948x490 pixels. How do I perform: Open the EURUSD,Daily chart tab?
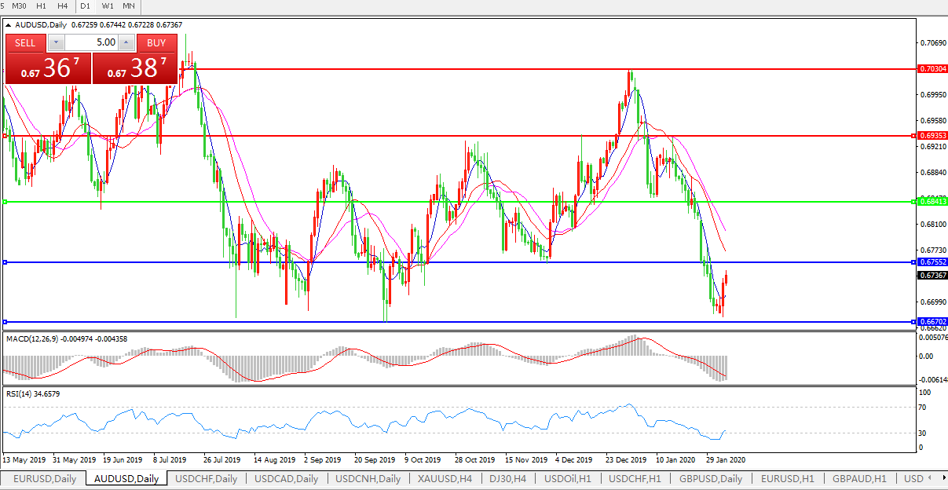pos(45,478)
